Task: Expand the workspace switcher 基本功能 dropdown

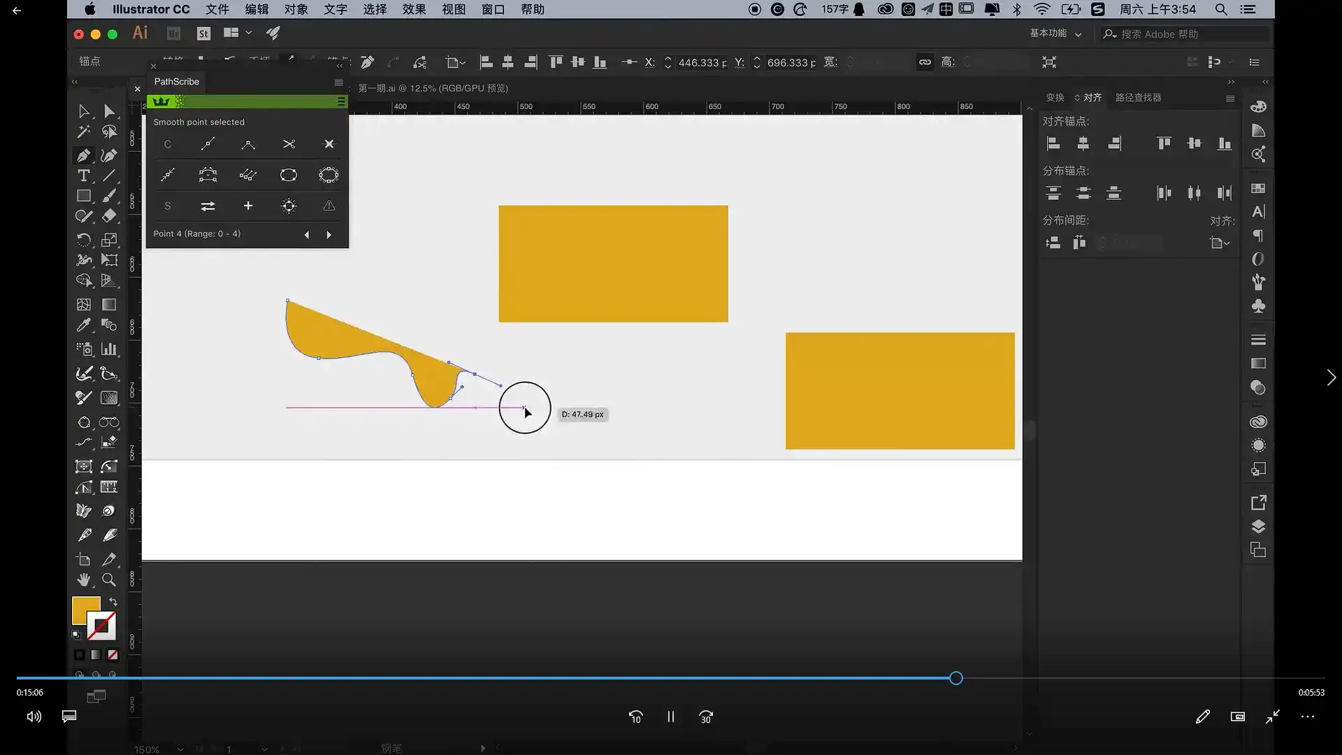Action: pos(1055,34)
